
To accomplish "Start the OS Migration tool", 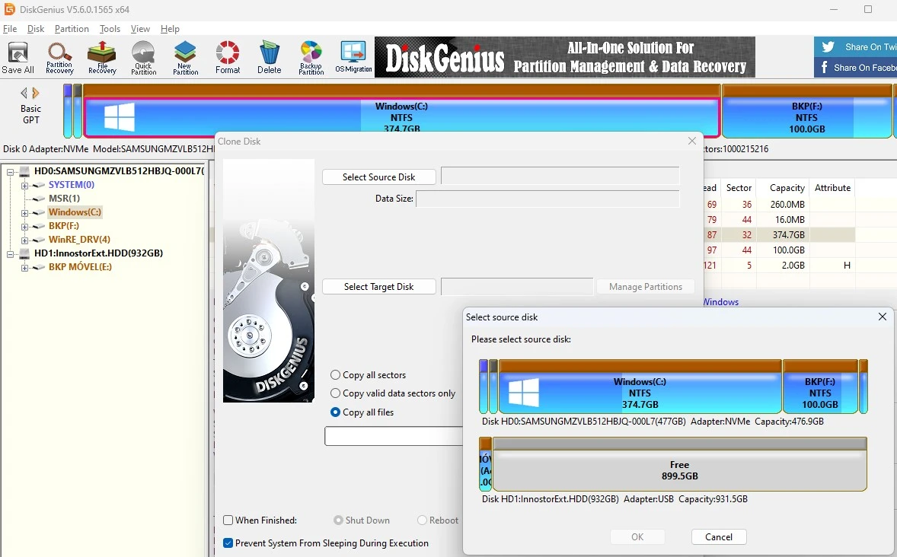I will click(353, 58).
